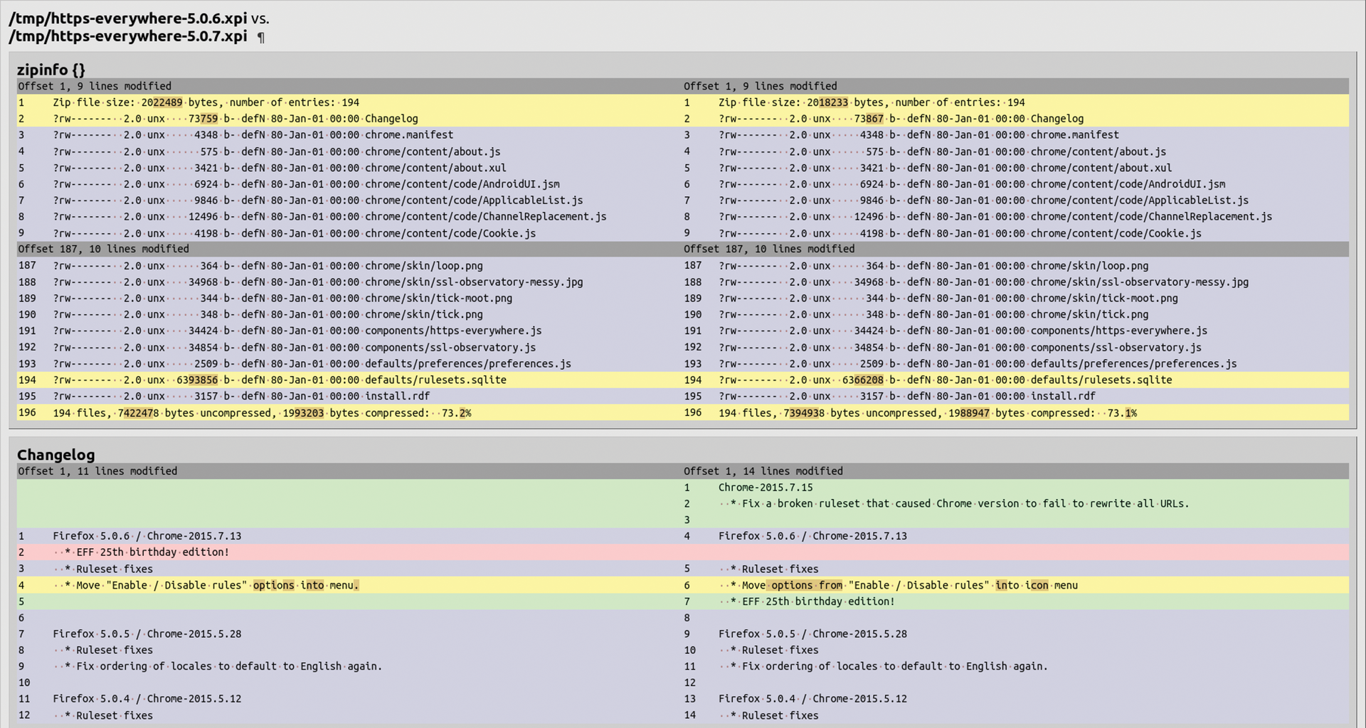Viewport: 1366px width, 728px height.
Task: Click left "Firefox 5.0.5 / Chrome-2015.5.28" line
Action: (x=147, y=634)
